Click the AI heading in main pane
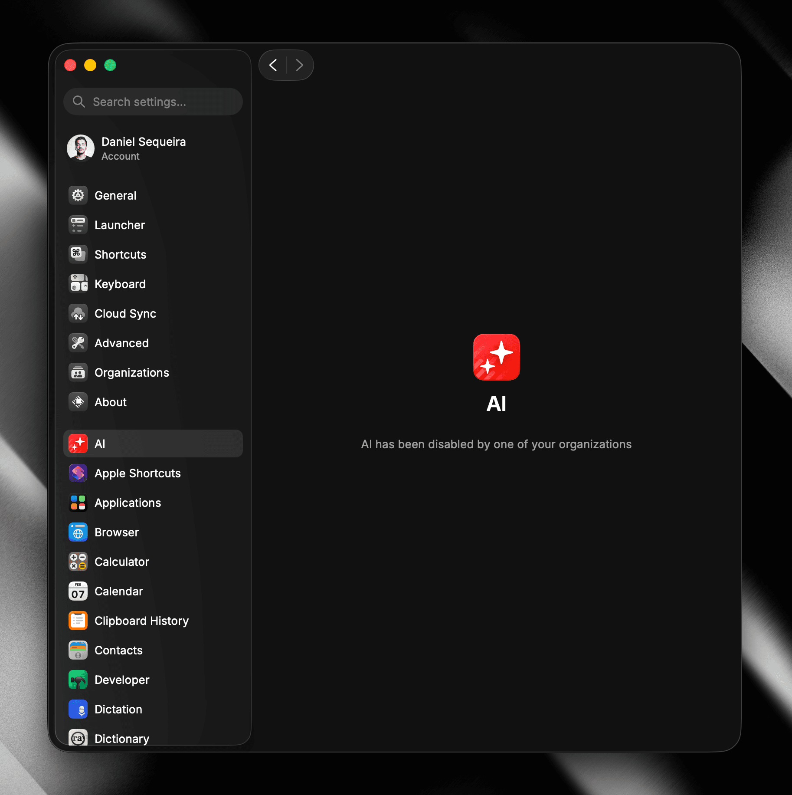Image resolution: width=792 pixels, height=795 pixels. (497, 404)
